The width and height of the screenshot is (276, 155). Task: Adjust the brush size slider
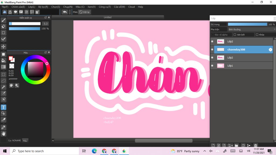(x=25, y=24)
